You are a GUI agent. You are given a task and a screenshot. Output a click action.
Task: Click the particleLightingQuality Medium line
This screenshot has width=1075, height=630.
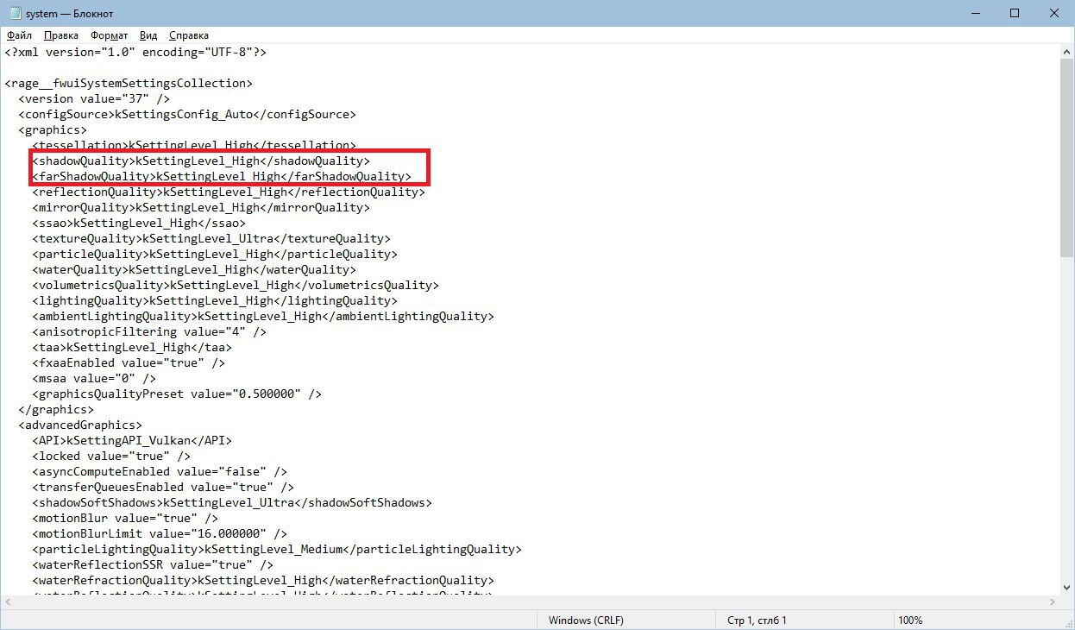point(277,549)
